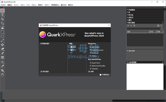Open the Table menu
166x102 pixels.
(x=40, y=5)
